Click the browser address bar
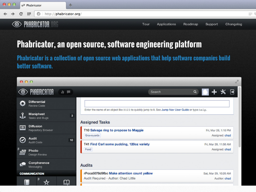 coord(145,14)
